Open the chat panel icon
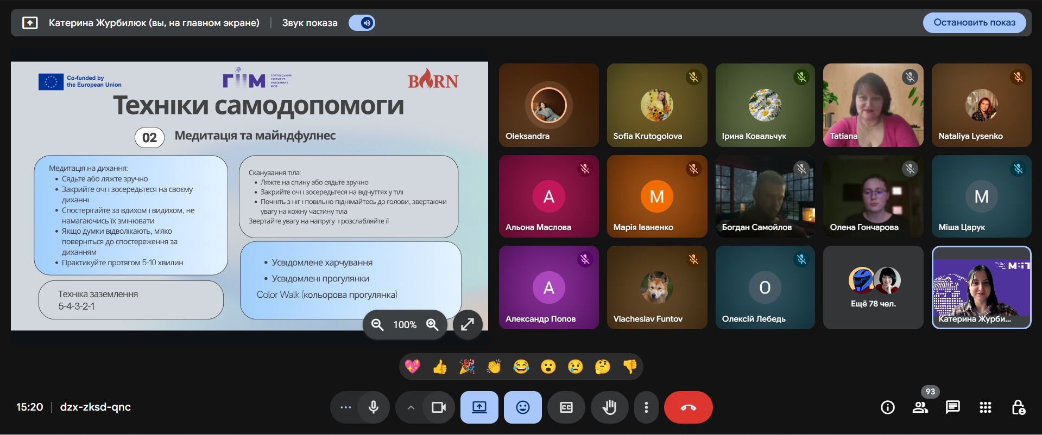Image resolution: width=1042 pixels, height=435 pixels. click(x=952, y=407)
